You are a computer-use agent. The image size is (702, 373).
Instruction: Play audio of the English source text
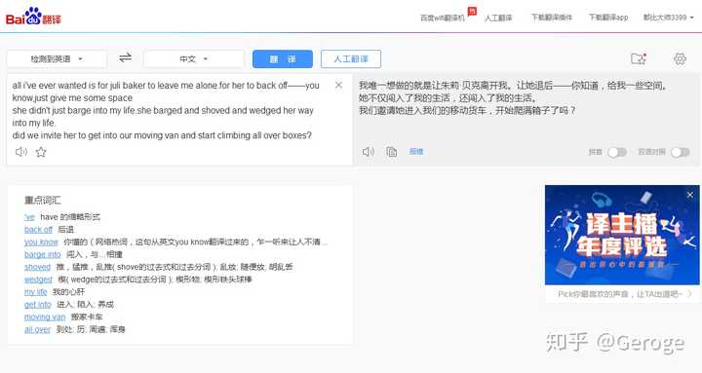click(21, 152)
